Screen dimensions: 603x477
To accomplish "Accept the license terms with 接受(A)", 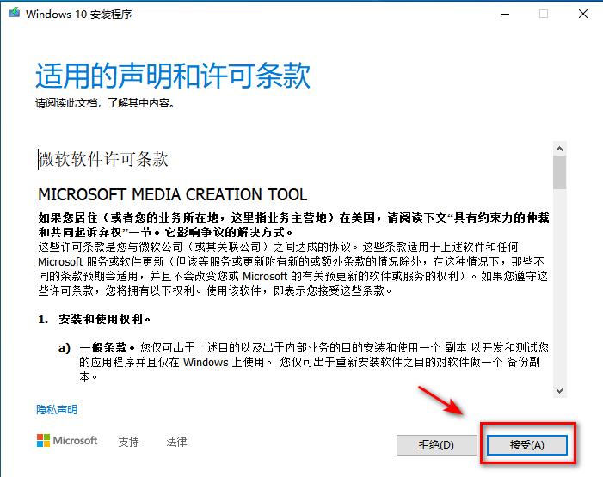I will pos(526,445).
